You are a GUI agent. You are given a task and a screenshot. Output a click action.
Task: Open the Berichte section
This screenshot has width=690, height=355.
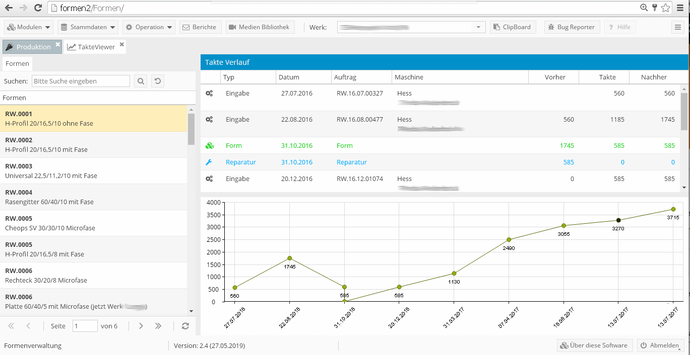click(x=201, y=27)
